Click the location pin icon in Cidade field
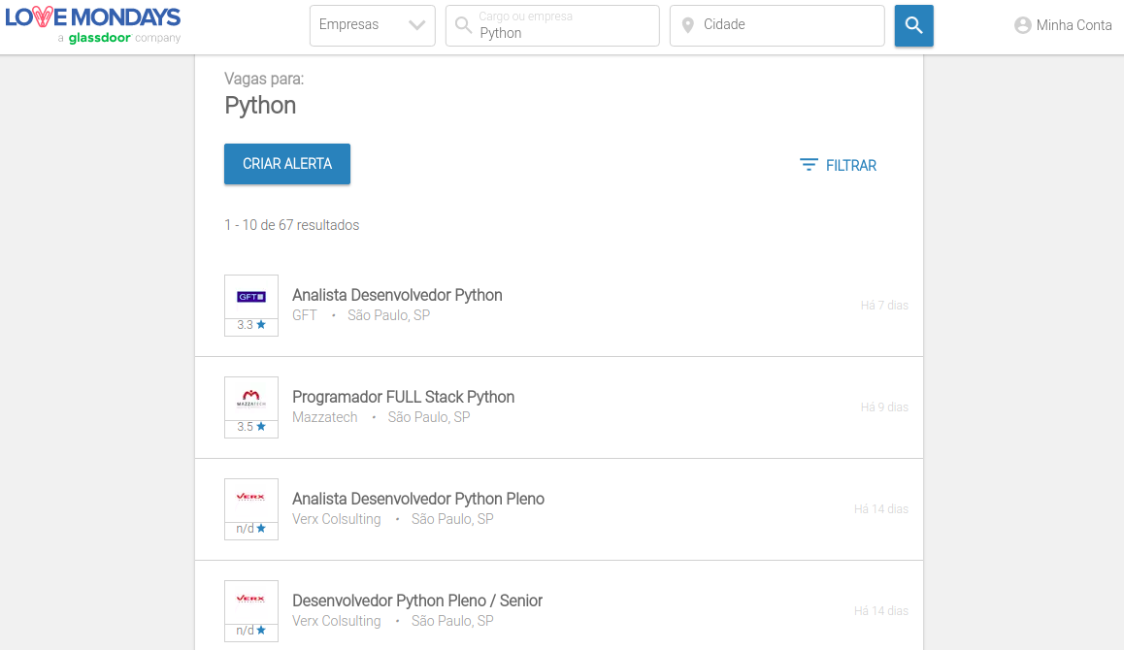The width and height of the screenshot is (1124, 650). (x=687, y=25)
